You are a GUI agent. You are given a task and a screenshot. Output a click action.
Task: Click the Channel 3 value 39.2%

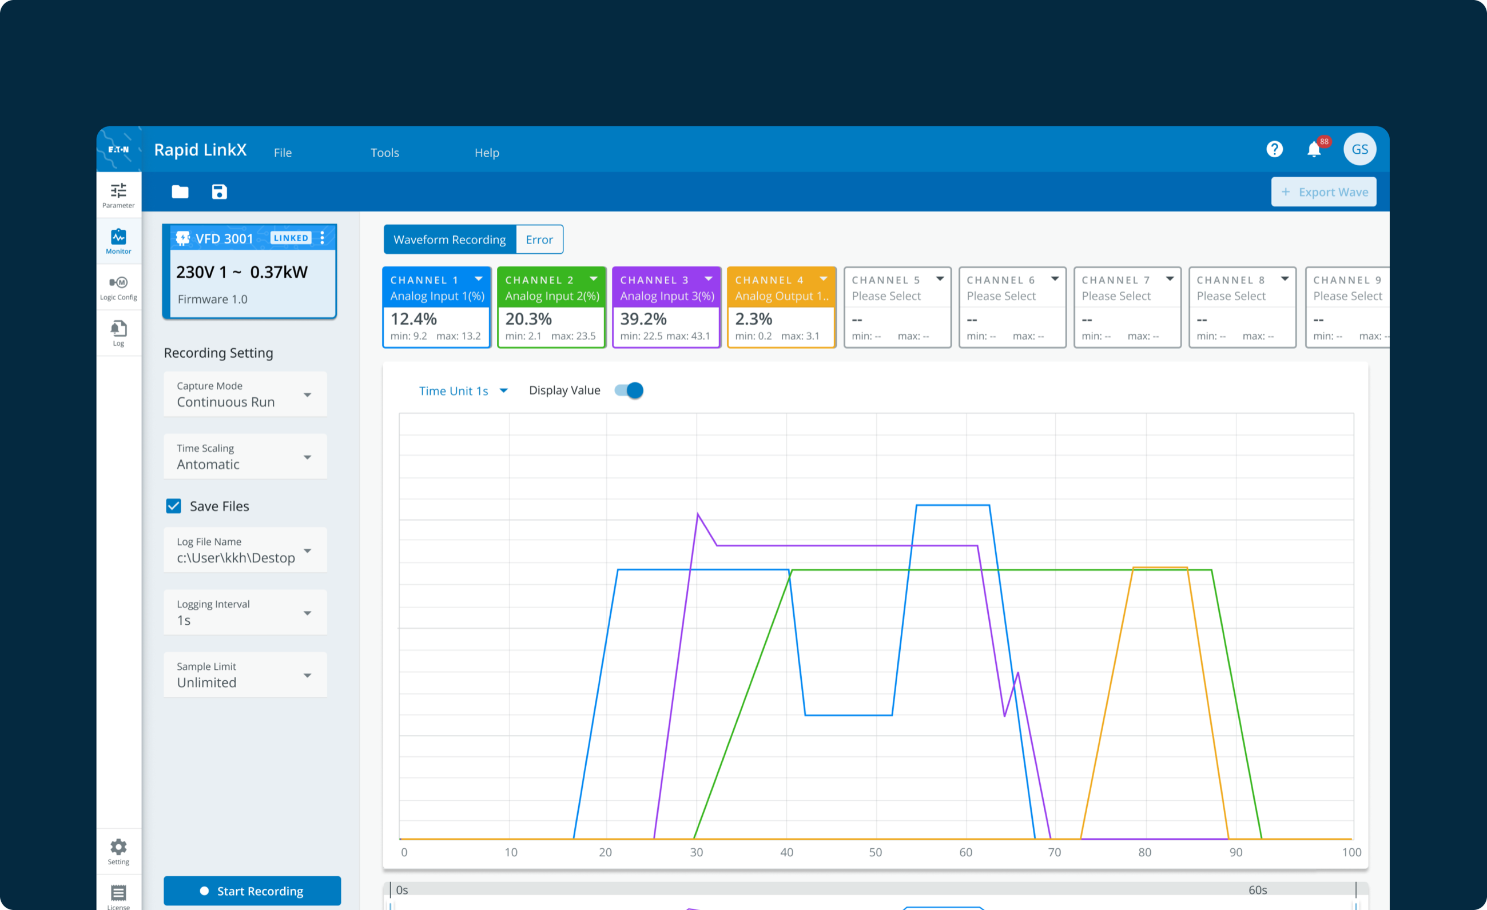pos(643,318)
